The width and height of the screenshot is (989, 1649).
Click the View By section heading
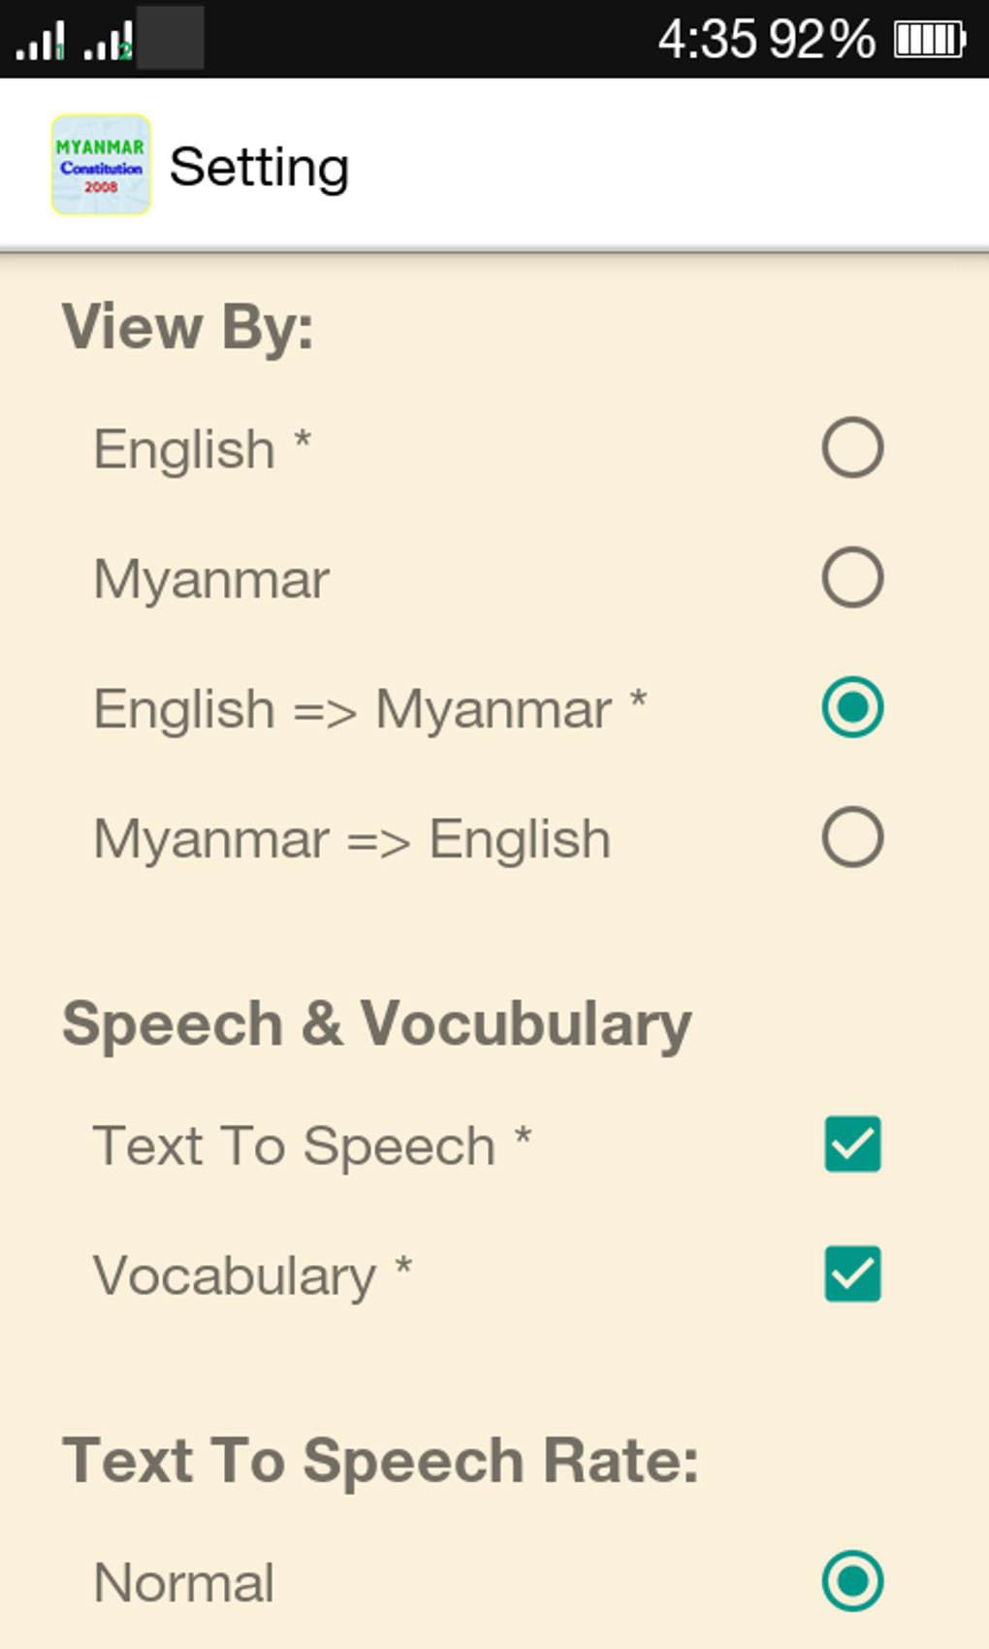pos(189,328)
